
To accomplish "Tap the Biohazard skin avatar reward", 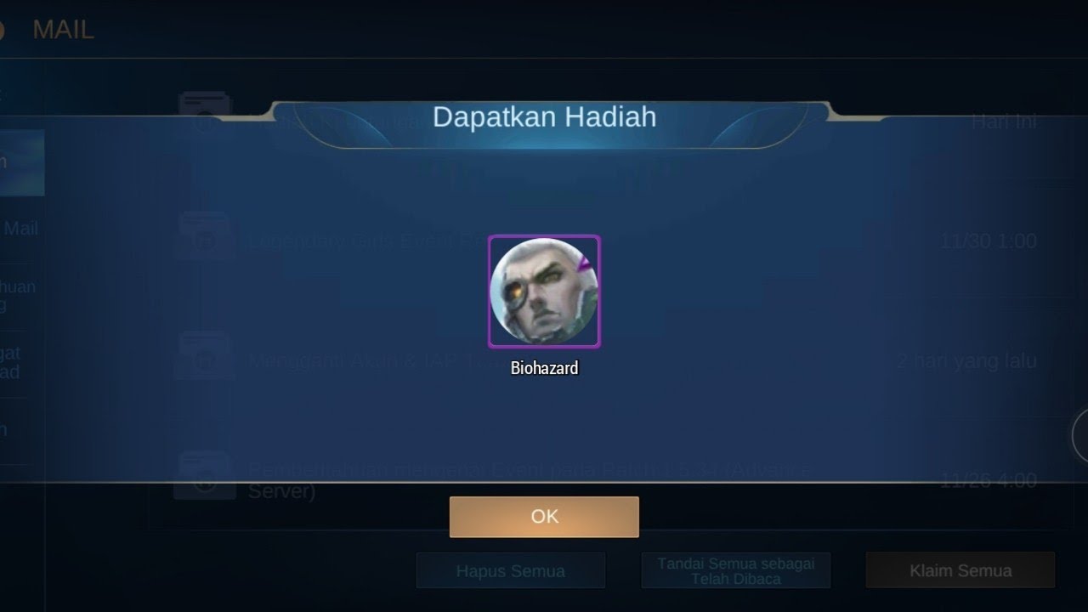I will click(544, 292).
